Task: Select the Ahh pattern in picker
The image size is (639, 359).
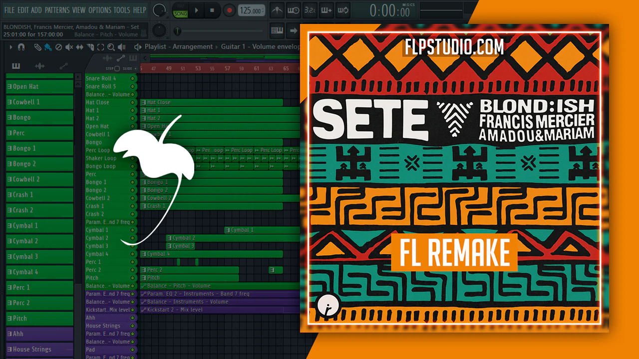Action: (39, 334)
